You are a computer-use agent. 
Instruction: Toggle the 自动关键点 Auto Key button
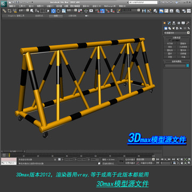pyautogui.click(x=130, y=159)
